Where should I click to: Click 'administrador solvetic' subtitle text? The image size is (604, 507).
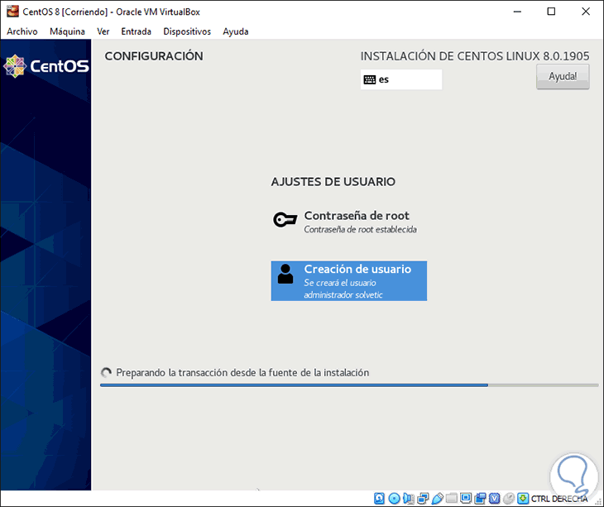point(343,295)
